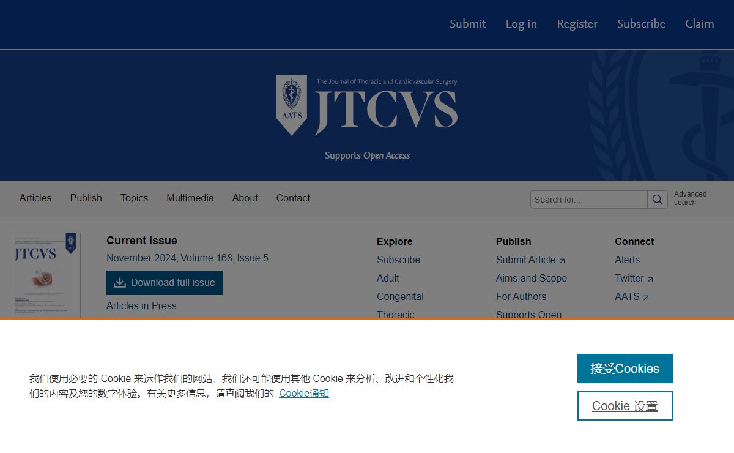Open the Twitter external link
Screen dimensions: 734x453
click(x=634, y=279)
